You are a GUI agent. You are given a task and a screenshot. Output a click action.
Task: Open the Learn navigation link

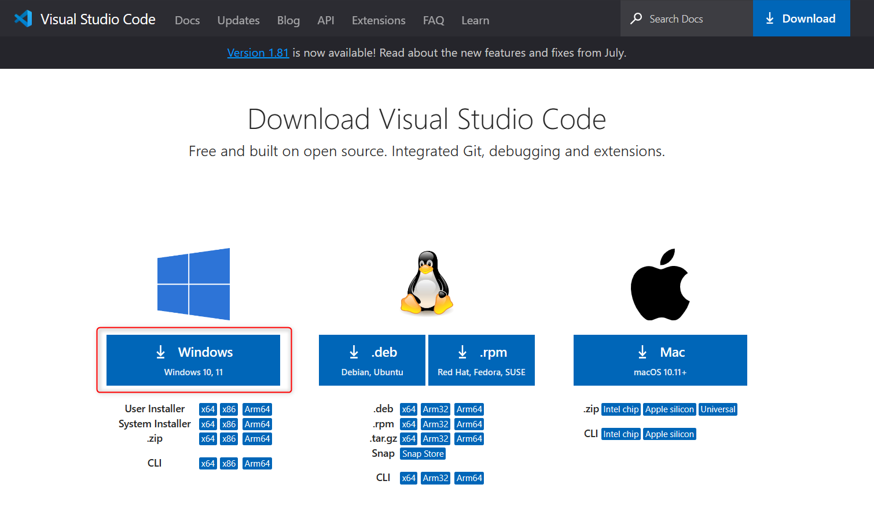coord(475,20)
